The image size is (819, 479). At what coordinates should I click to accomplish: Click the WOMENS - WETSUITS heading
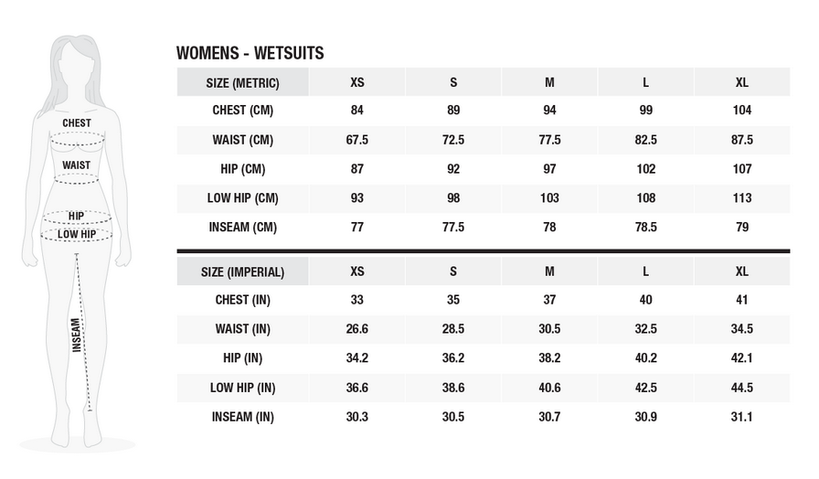pyautogui.click(x=250, y=54)
